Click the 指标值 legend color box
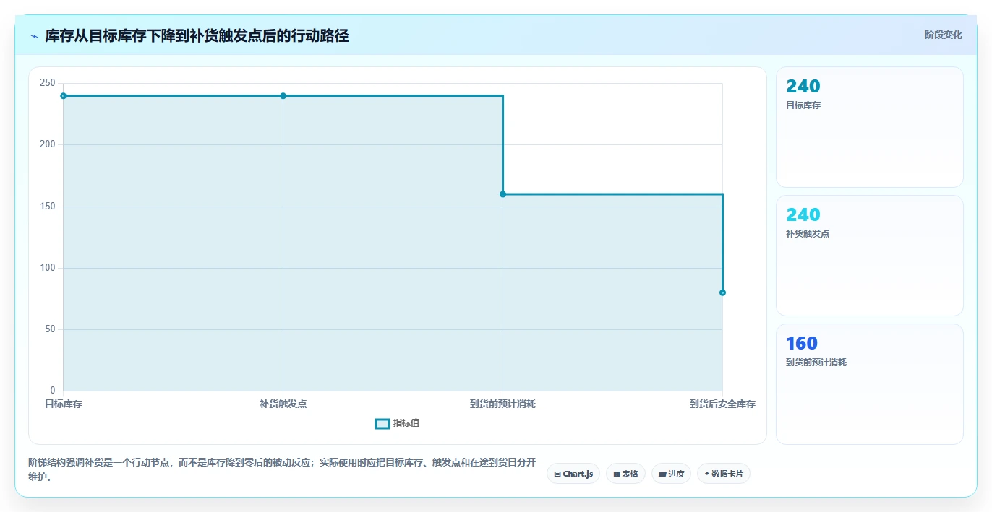 tap(382, 423)
